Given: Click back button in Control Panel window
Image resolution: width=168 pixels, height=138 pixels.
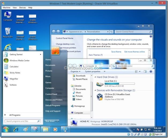Looking at the screenshot, I should 54,32.
